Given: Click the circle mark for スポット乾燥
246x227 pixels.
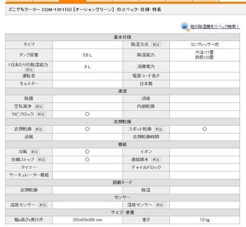Looking at the screenshot, I should [205, 129].
